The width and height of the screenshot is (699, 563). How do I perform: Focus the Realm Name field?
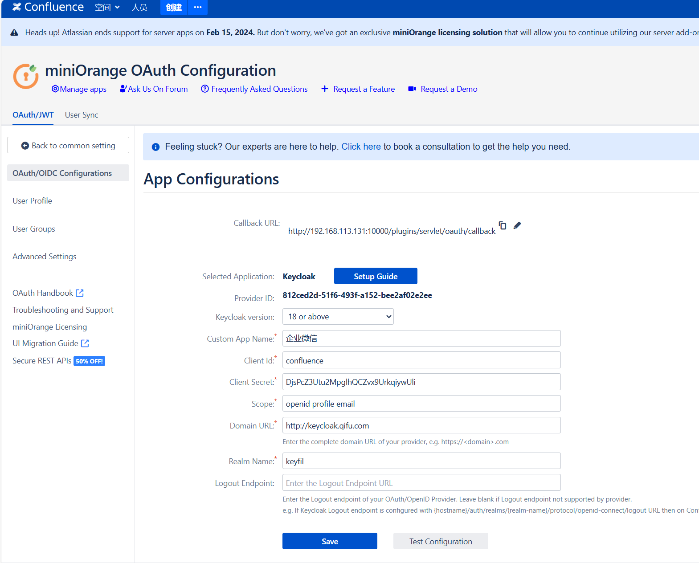(421, 461)
